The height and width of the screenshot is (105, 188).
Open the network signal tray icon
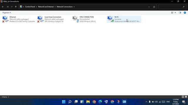coord(160,102)
